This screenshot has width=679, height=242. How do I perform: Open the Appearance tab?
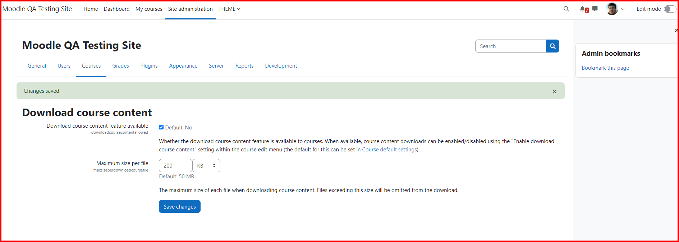click(183, 66)
